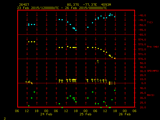Click the lowest cyan temperature data point

click(76, 30)
